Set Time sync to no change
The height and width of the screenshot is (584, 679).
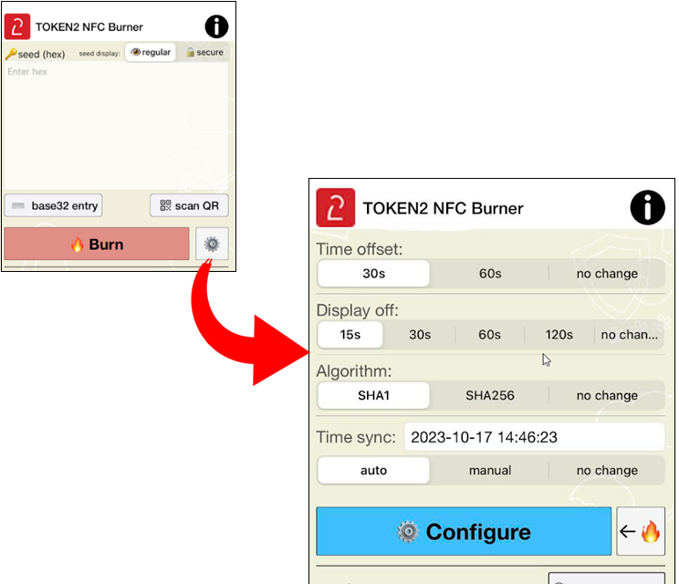607,471
